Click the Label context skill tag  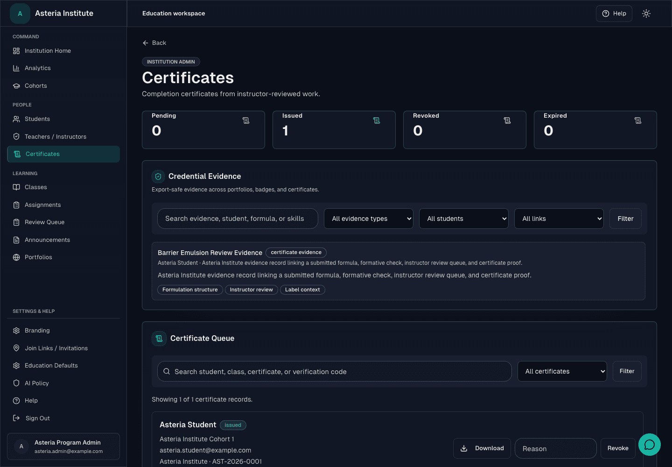pyautogui.click(x=302, y=290)
